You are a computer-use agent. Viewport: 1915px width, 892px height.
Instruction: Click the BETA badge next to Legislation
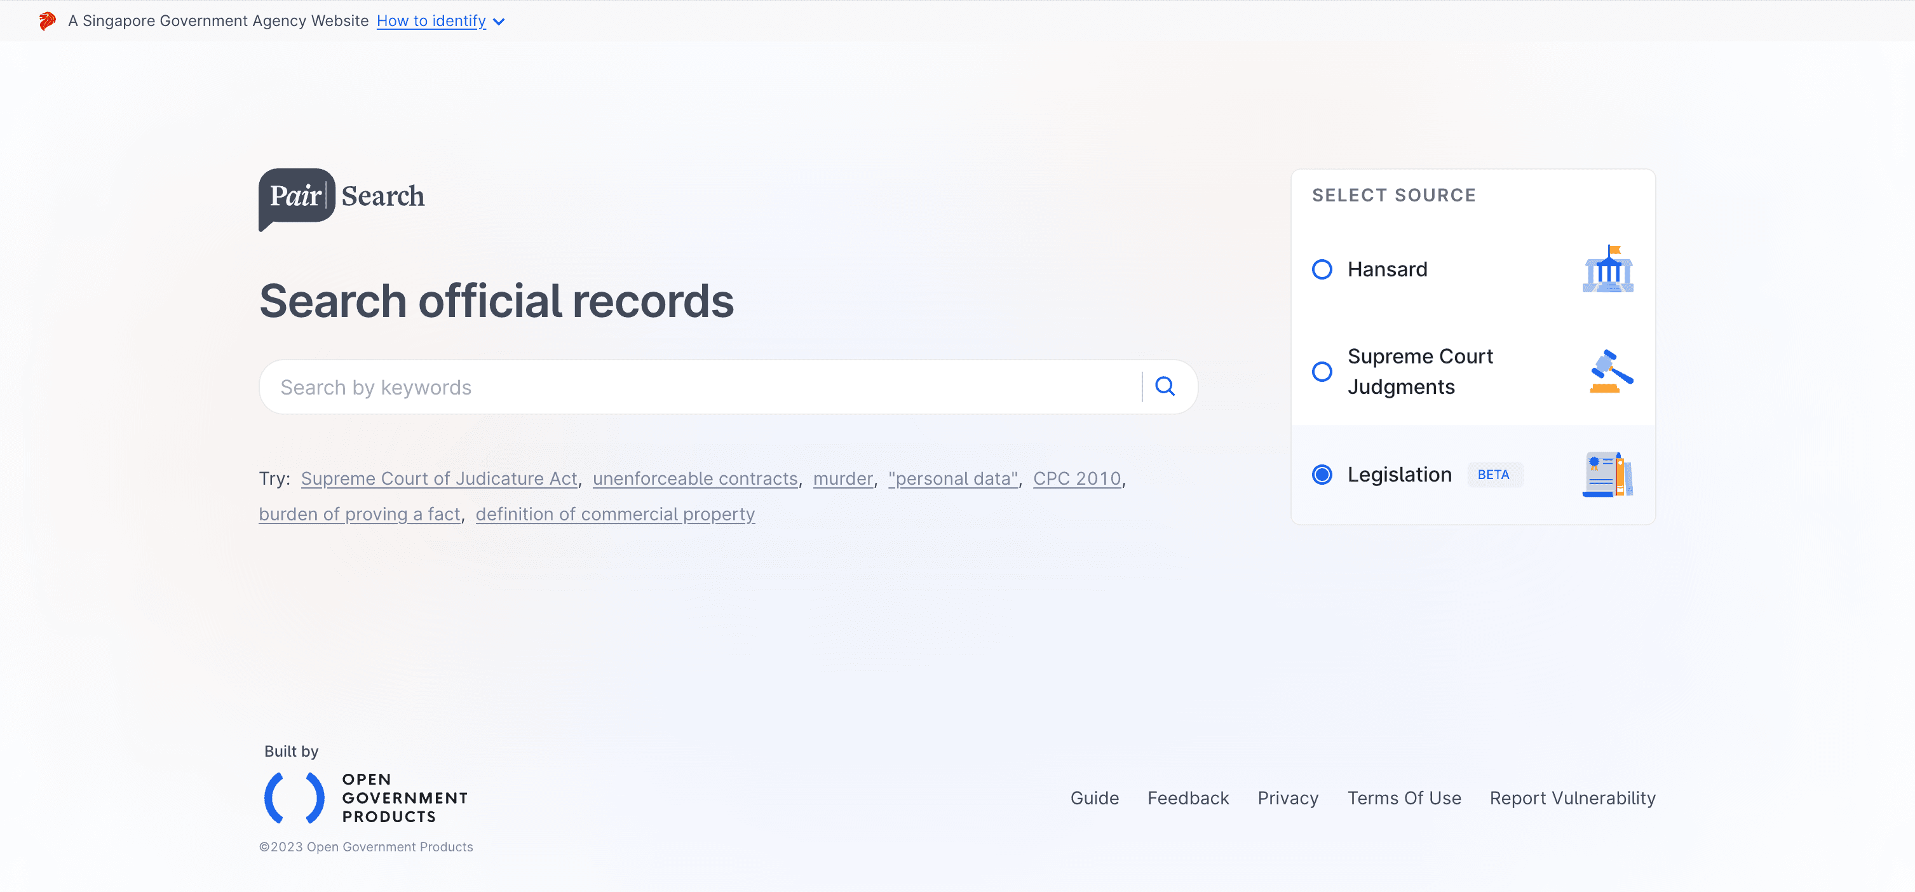1495,474
